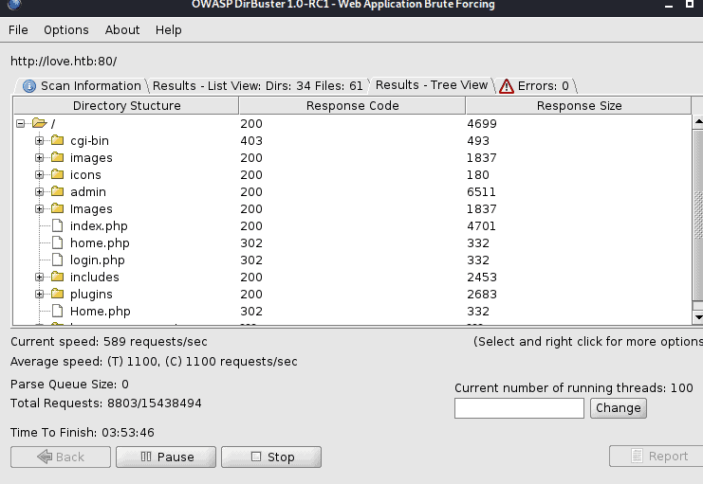Expand the plugins folder

point(40,295)
